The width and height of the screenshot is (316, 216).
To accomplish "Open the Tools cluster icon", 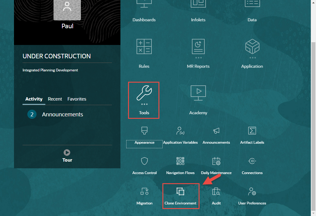I will pos(144,94).
